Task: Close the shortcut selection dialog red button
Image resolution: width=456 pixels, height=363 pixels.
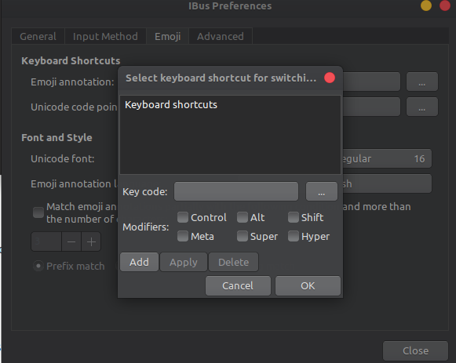Action: tap(330, 78)
